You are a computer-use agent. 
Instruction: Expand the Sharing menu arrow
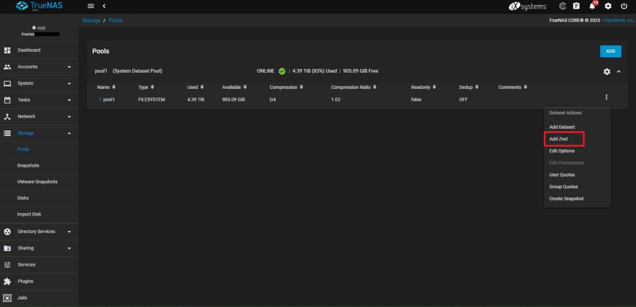point(70,248)
